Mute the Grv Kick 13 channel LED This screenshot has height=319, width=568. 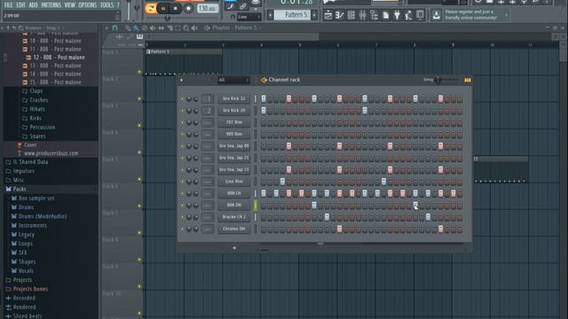tap(182, 98)
